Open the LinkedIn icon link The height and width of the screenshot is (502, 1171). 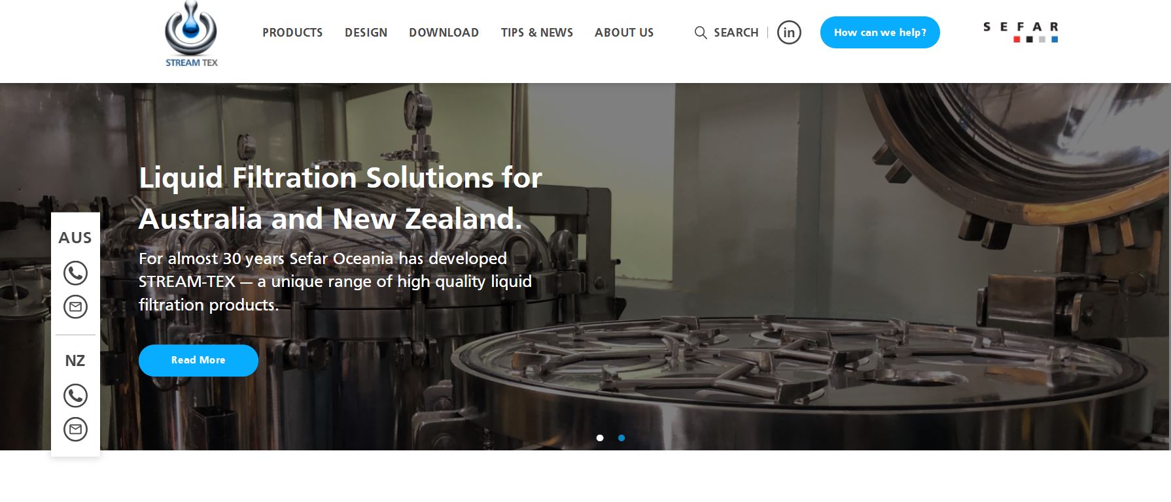789,33
